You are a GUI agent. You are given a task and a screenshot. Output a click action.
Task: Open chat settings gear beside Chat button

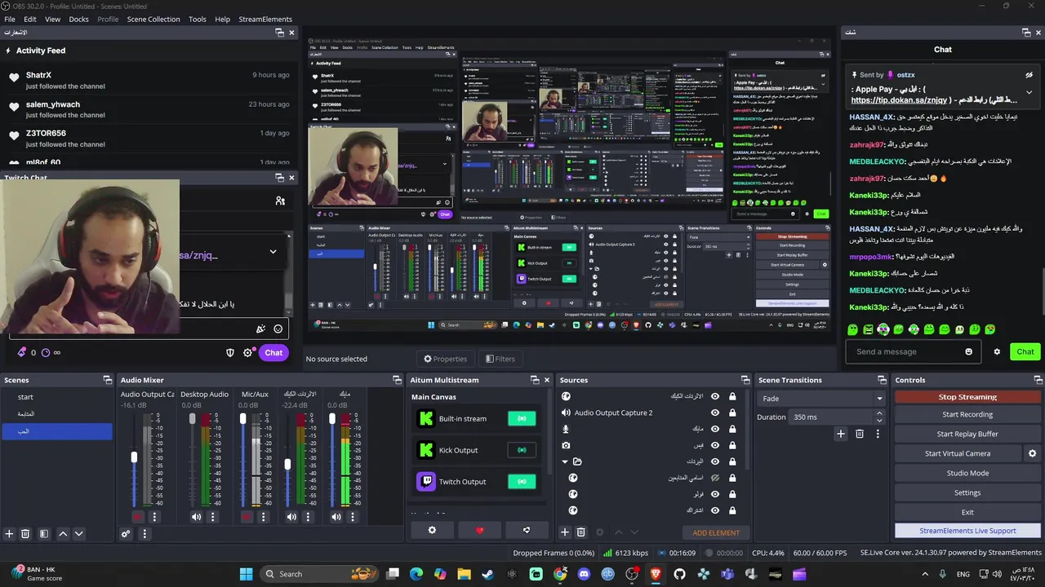point(997,352)
